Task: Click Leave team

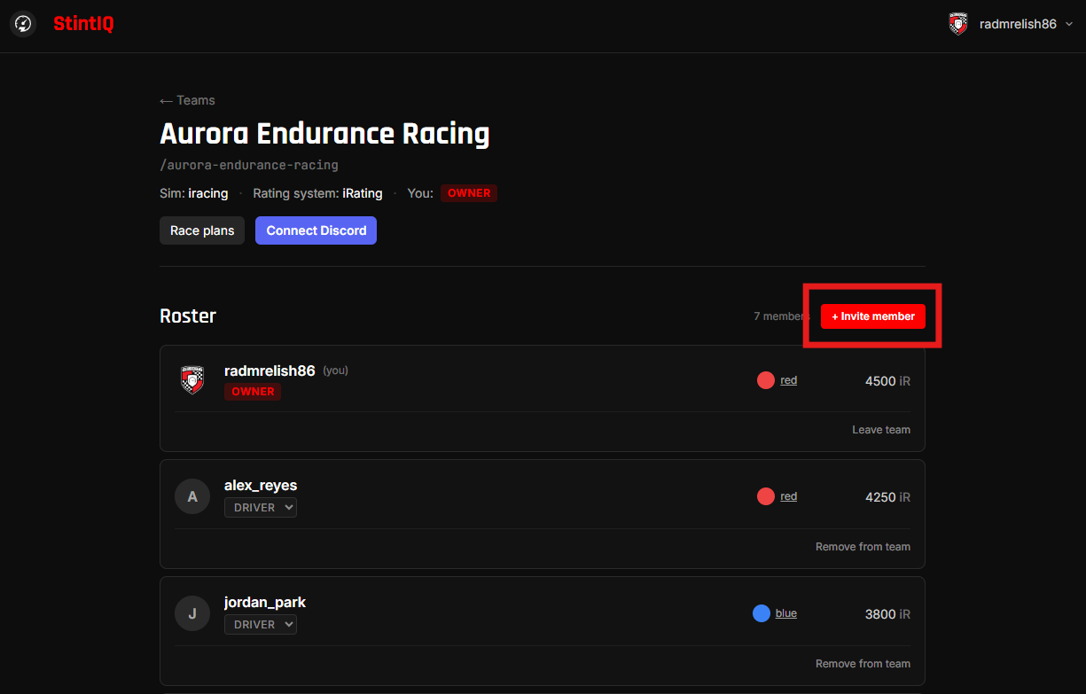Action: point(881,430)
